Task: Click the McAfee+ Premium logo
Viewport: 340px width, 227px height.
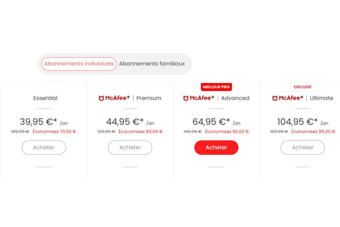Action: click(x=114, y=98)
